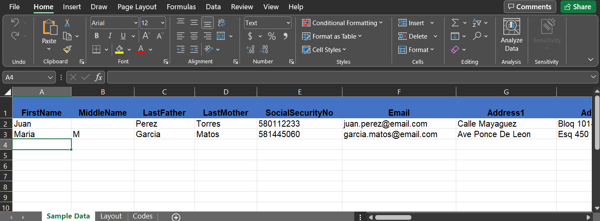The image size is (600, 221).
Task: Open the Insert cells dropdown arrow
Action: coord(432,23)
